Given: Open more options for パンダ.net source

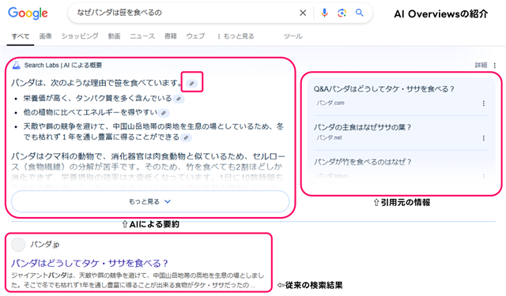Looking at the screenshot, I should click(x=483, y=138).
